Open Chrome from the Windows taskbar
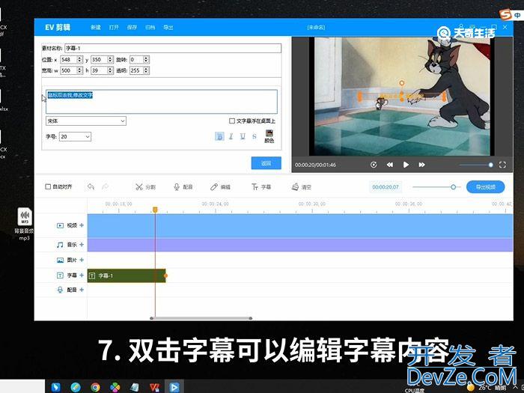The width and height of the screenshot is (524, 393). click(95, 387)
